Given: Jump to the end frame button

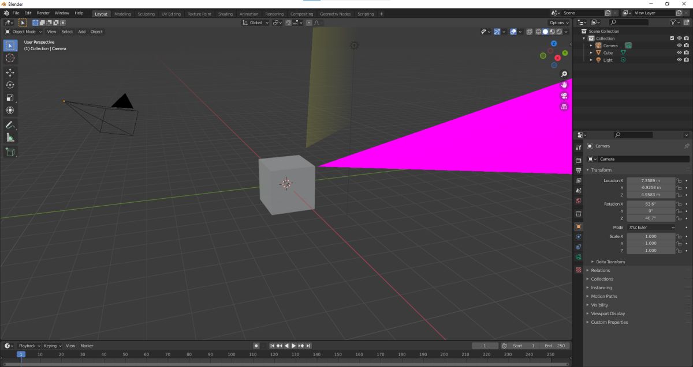Looking at the screenshot, I should click(x=308, y=346).
